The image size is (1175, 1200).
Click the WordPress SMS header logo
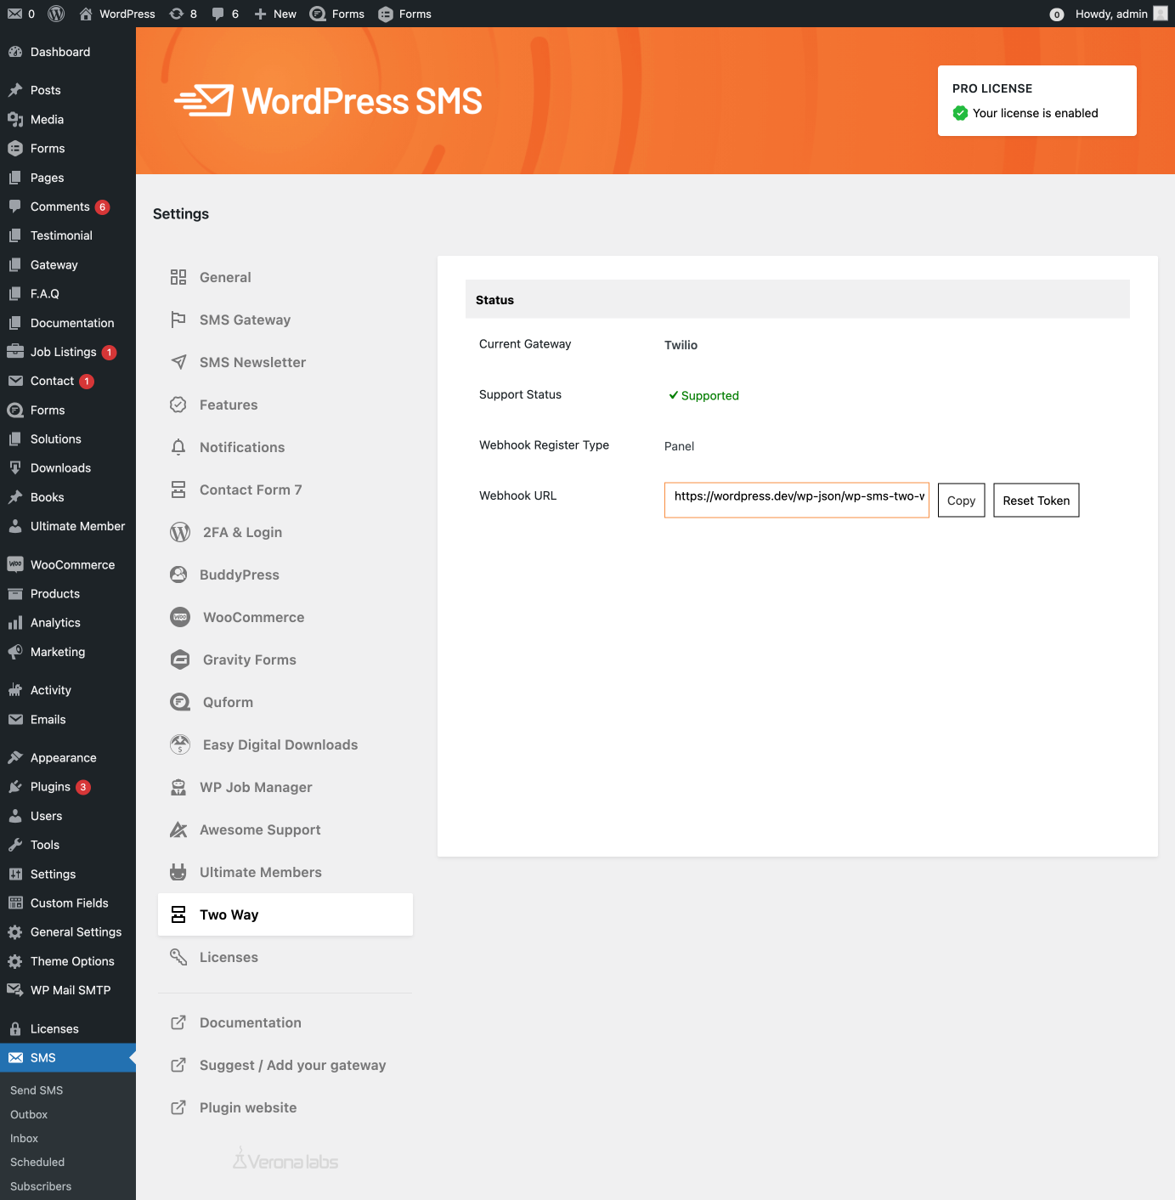click(x=328, y=101)
